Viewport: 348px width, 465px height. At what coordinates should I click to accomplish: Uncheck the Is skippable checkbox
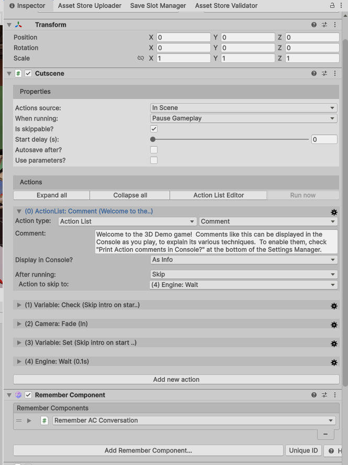pos(154,129)
